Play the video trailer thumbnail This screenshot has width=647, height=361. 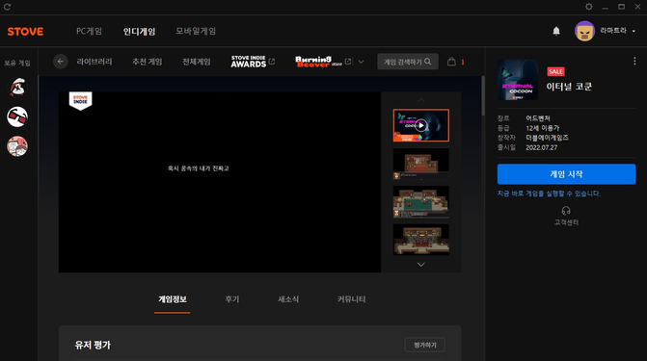(x=420, y=125)
